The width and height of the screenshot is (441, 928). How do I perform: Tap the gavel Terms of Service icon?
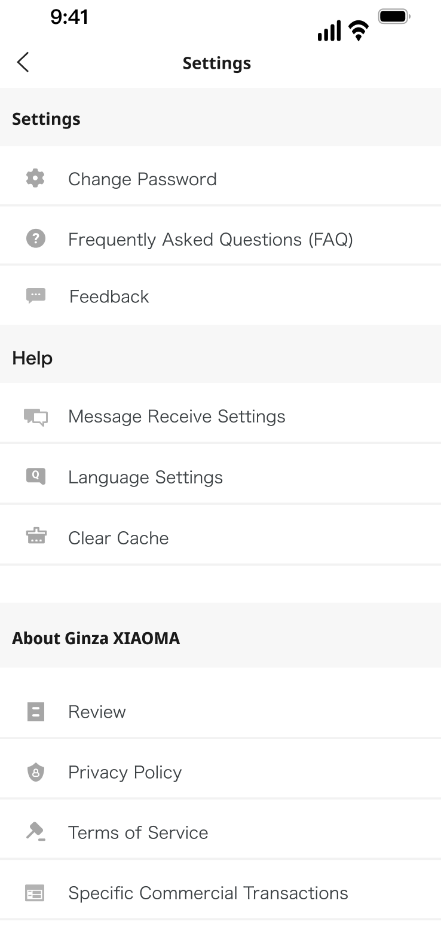coord(36,832)
